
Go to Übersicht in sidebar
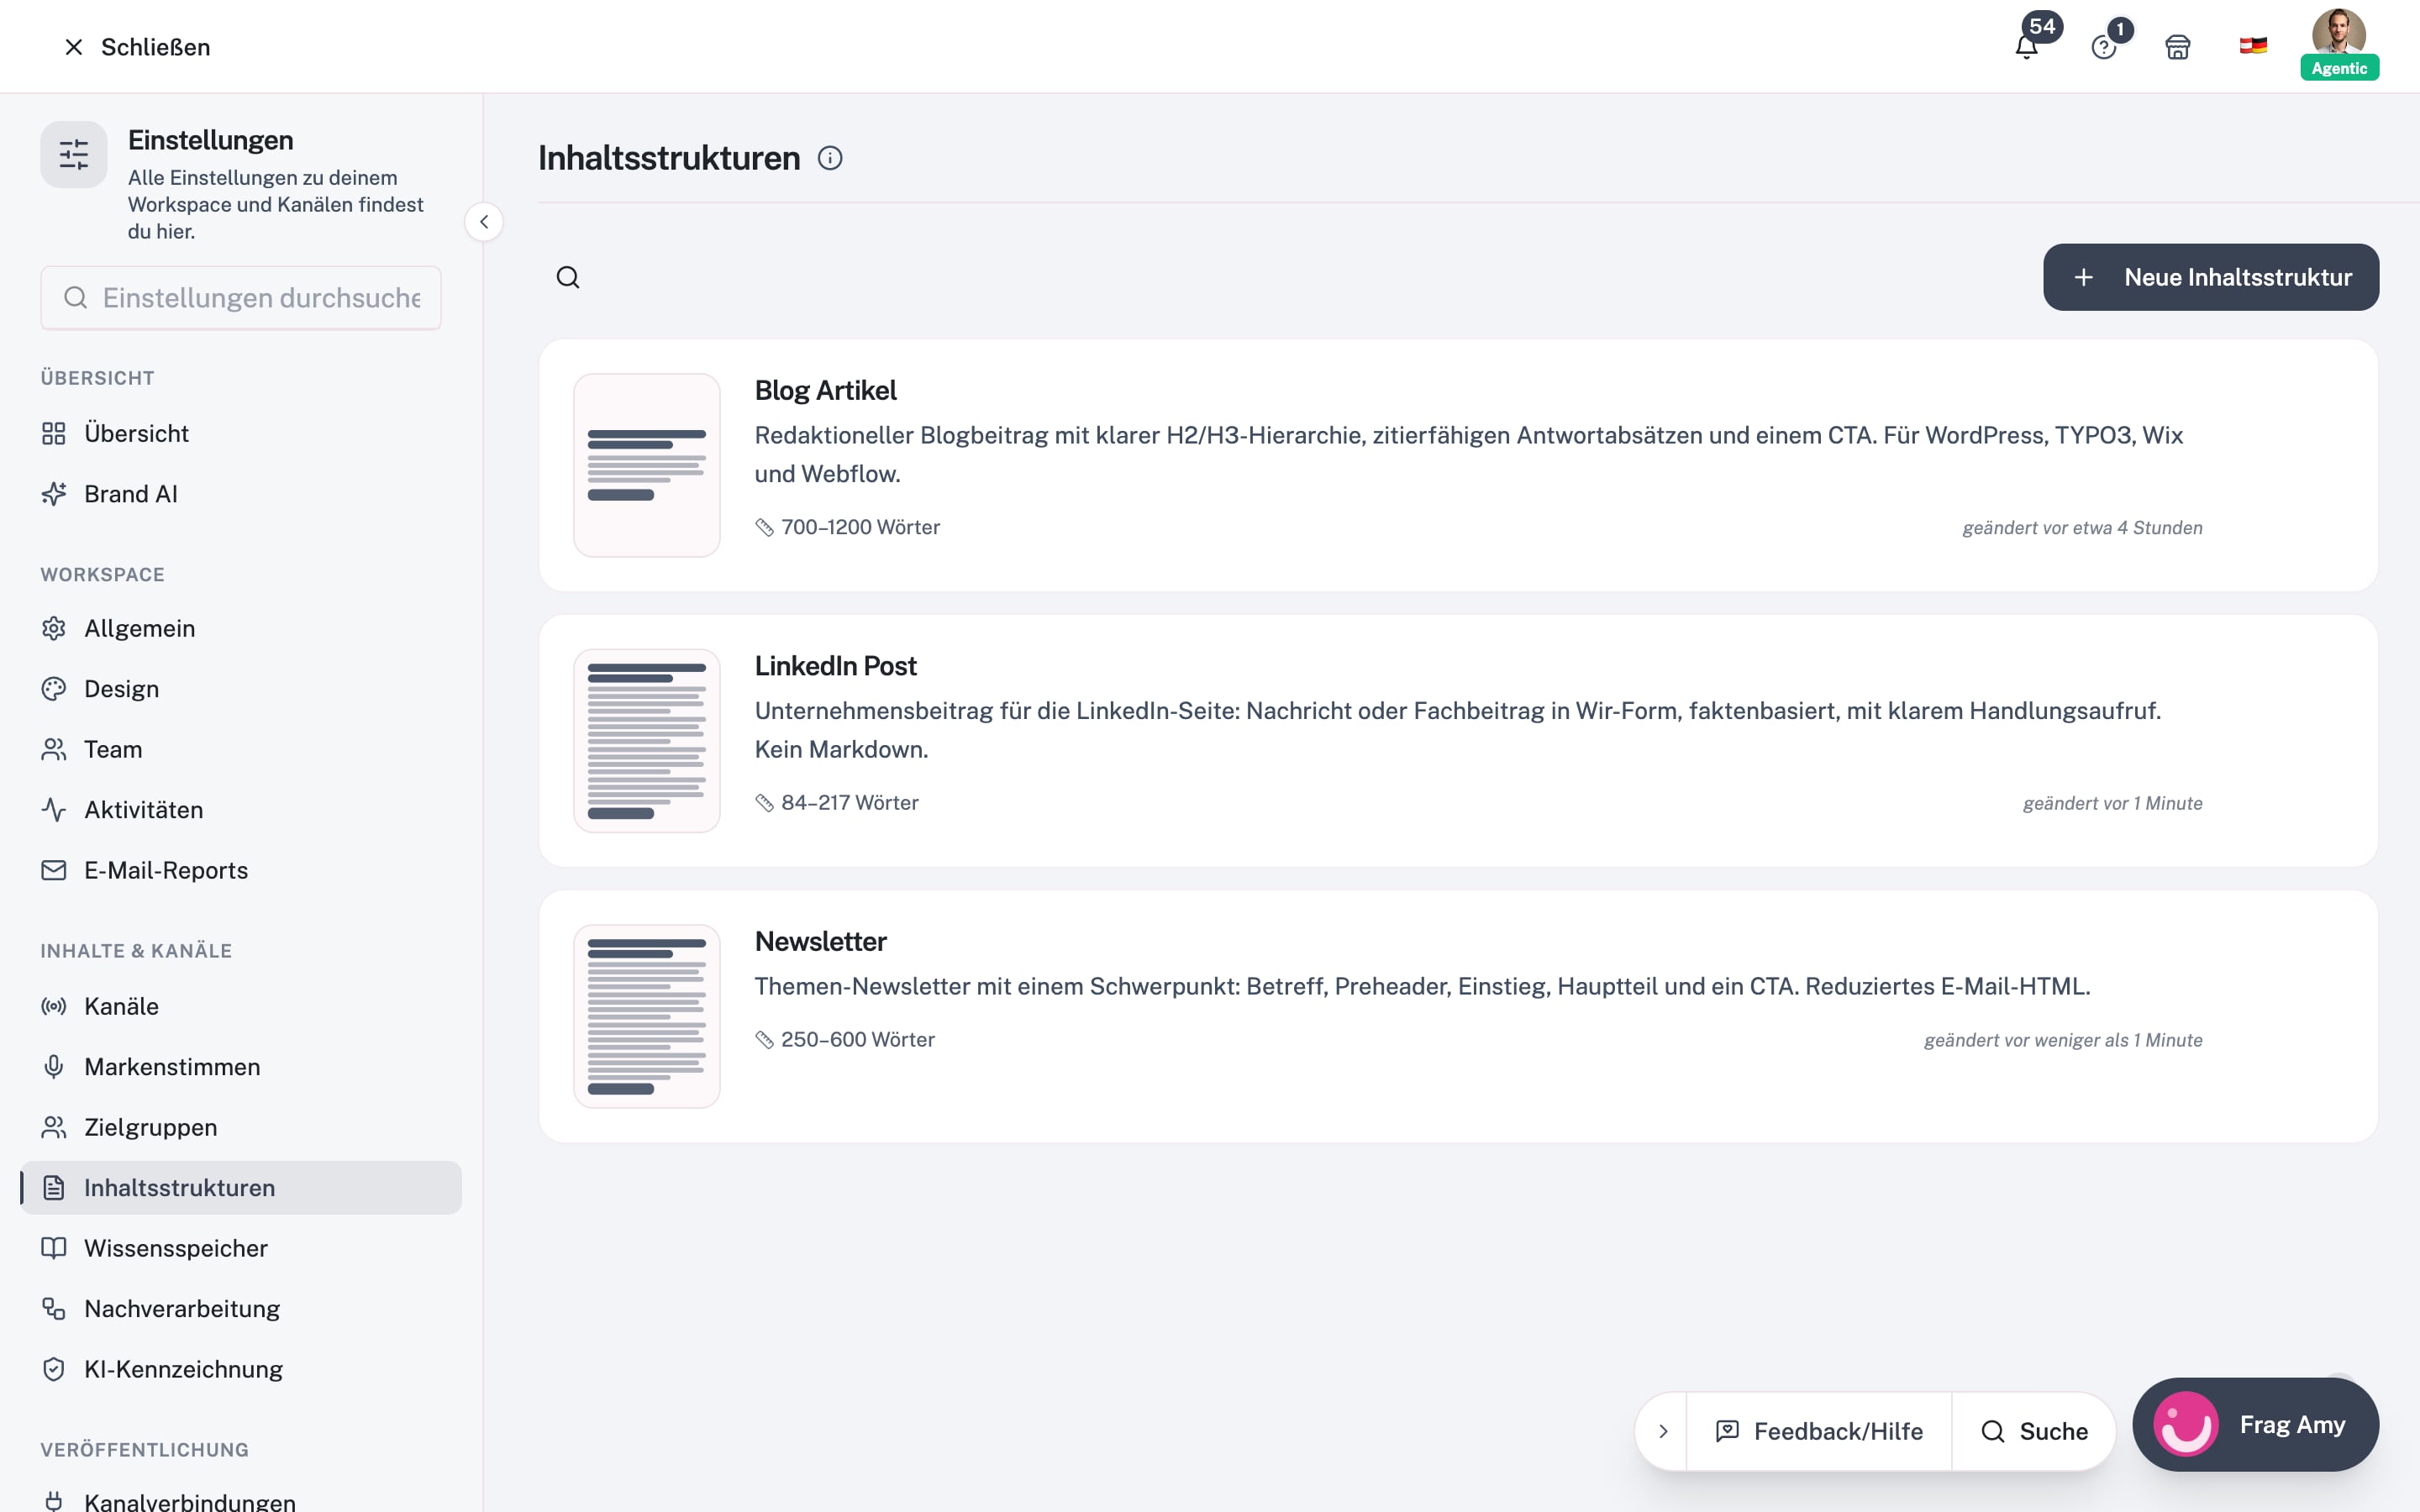coord(241,433)
